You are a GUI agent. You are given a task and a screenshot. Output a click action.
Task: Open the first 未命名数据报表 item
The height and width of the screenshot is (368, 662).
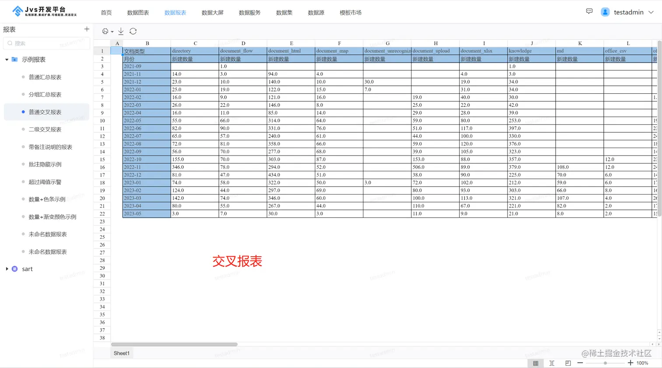pyautogui.click(x=48, y=234)
